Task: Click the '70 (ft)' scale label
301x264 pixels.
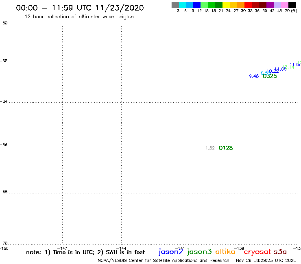Action: 291,11
